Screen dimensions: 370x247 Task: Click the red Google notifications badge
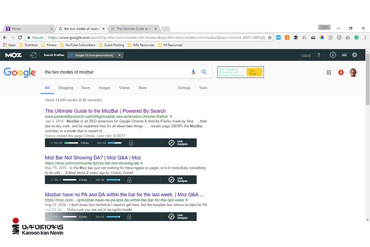341,72
